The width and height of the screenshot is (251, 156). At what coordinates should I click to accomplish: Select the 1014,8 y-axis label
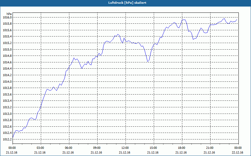tap(7, 56)
